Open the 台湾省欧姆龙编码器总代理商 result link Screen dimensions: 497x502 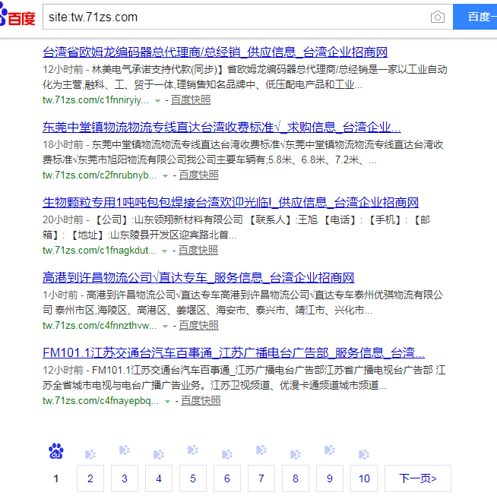tap(215, 52)
